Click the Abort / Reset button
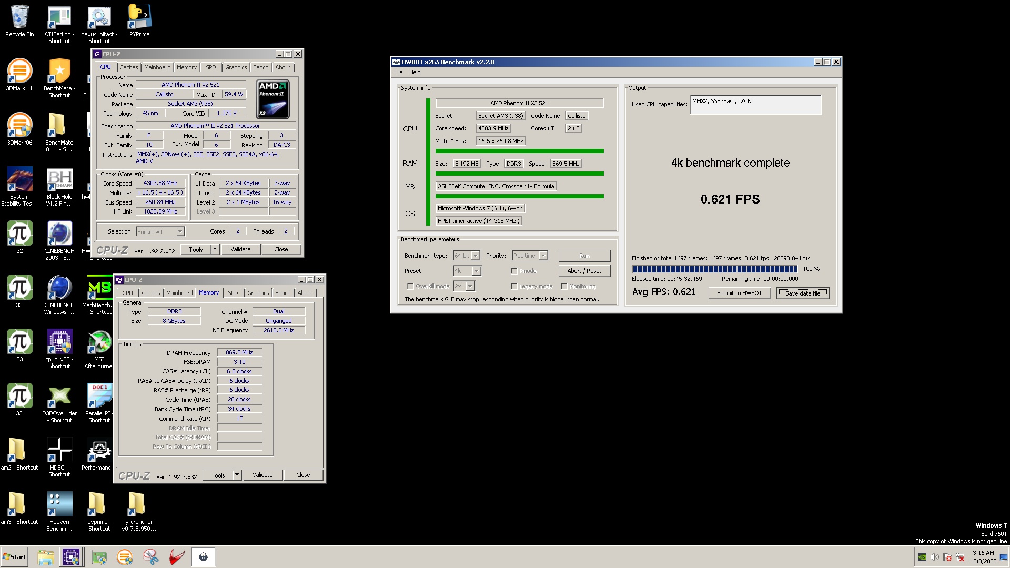 tap(584, 271)
